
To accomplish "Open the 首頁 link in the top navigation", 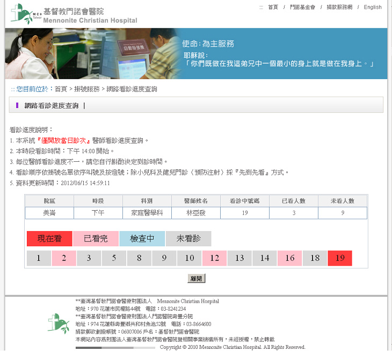I will [x=273, y=7].
